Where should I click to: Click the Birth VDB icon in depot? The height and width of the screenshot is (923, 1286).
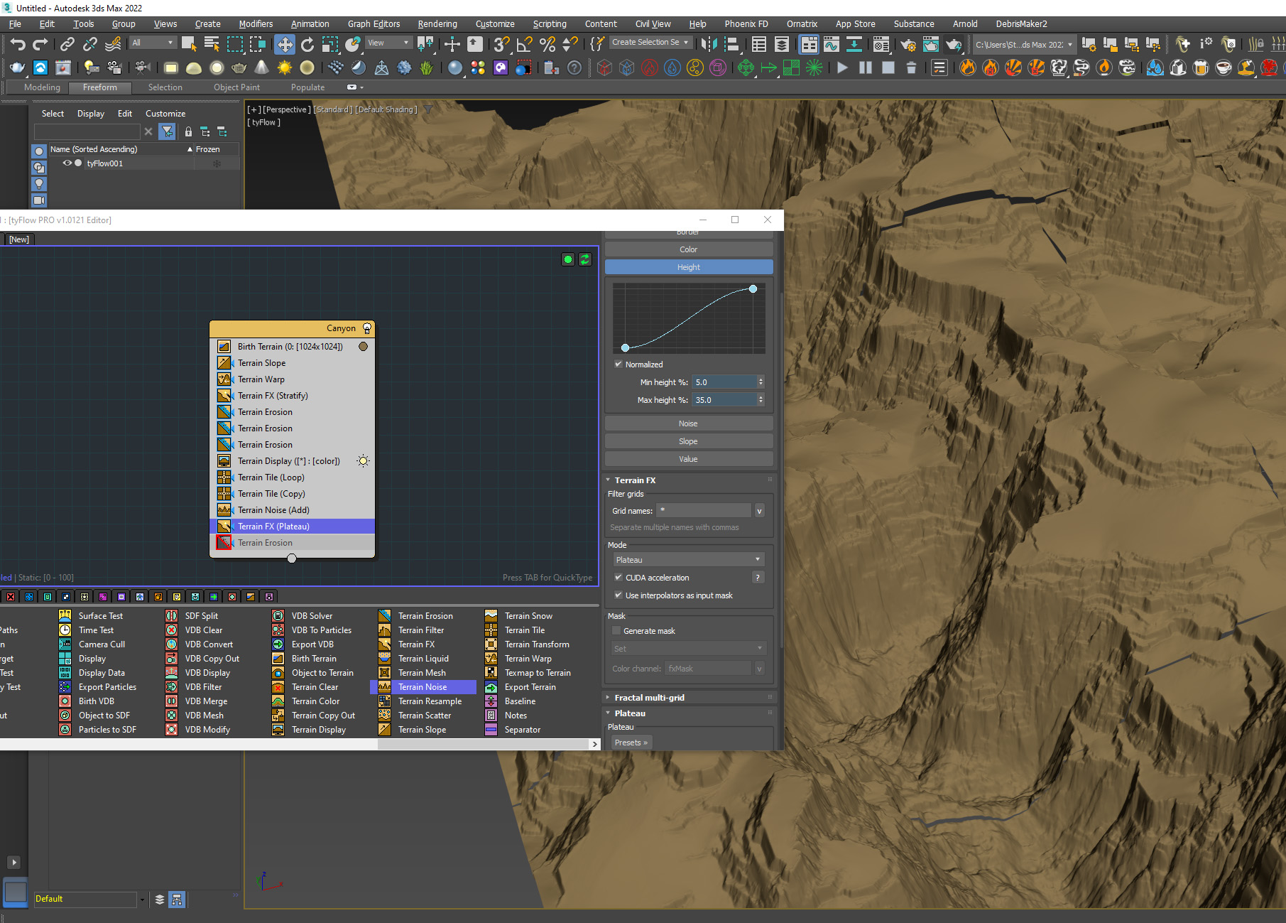pyautogui.click(x=65, y=701)
